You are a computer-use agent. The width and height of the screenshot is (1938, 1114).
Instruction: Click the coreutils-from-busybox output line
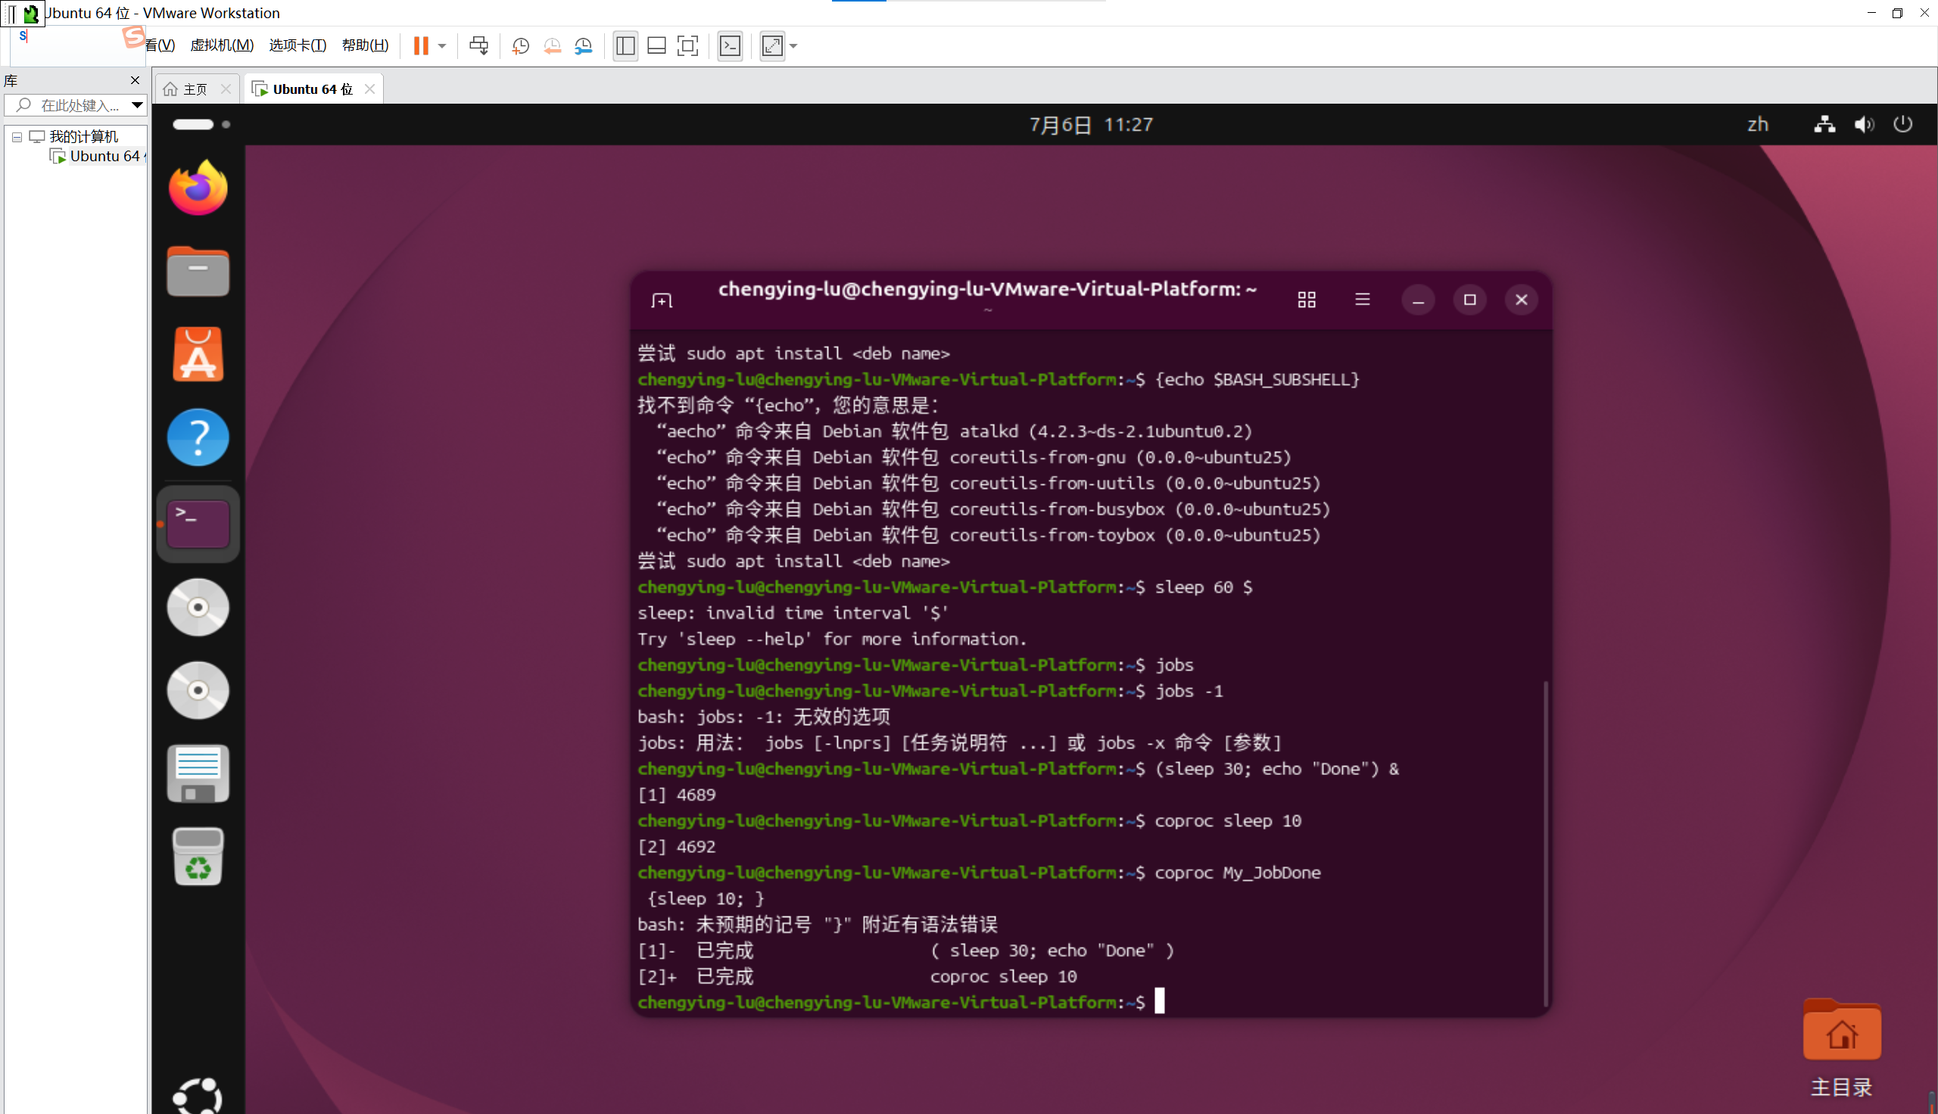pyautogui.click(x=993, y=509)
